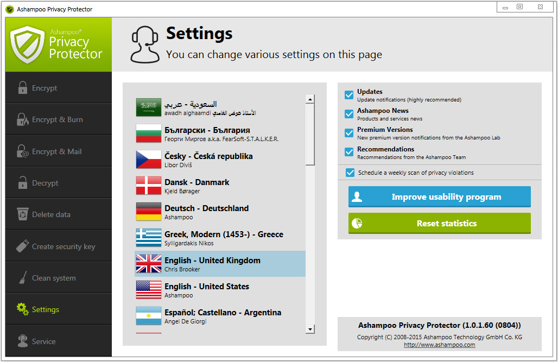Image resolution: width=558 pixels, height=362 pixels.
Task: Toggle the Ashampoo News checkbox
Action: pos(349,115)
